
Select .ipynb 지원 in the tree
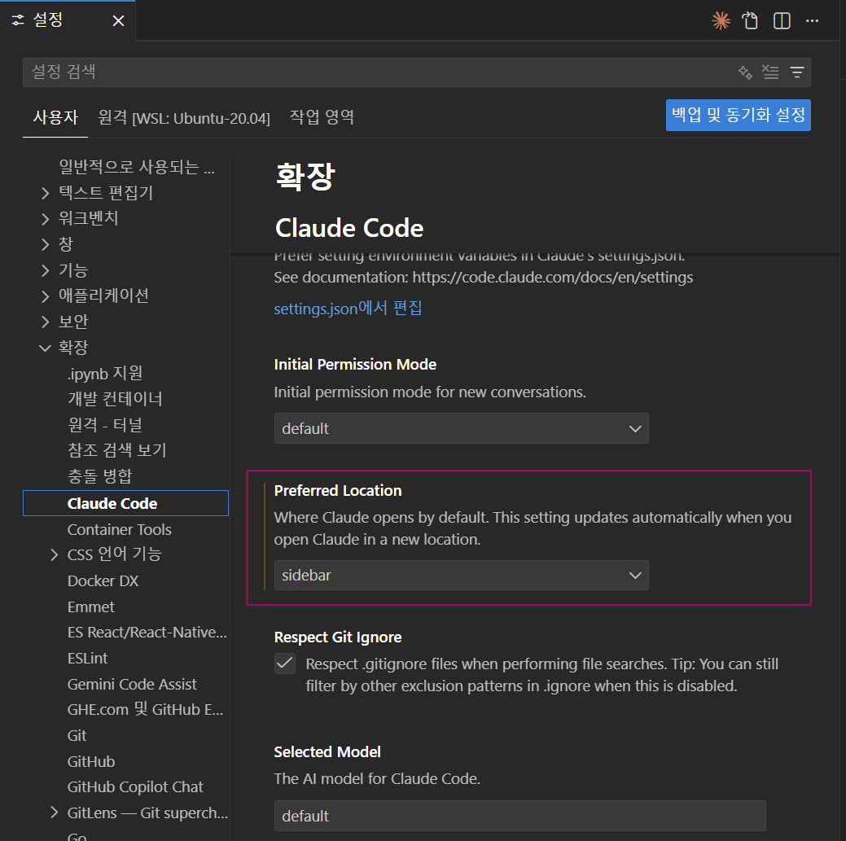(105, 374)
